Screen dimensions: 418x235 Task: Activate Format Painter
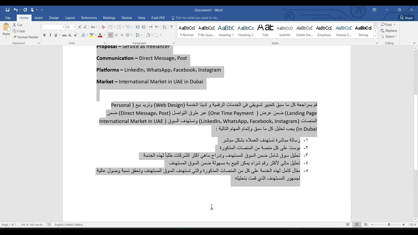pyautogui.click(x=25, y=37)
